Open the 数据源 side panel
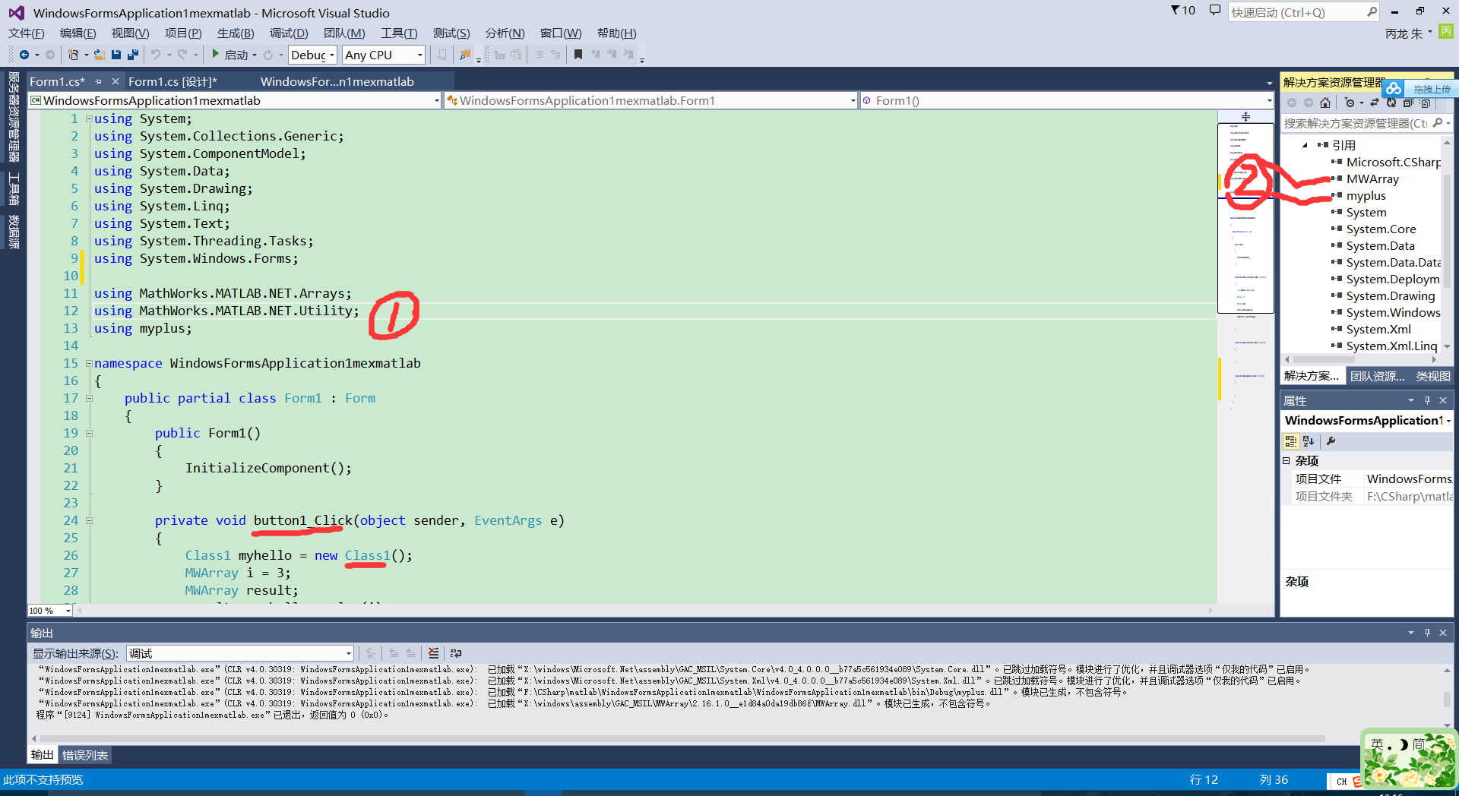The image size is (1459, 796). point(14,232)
